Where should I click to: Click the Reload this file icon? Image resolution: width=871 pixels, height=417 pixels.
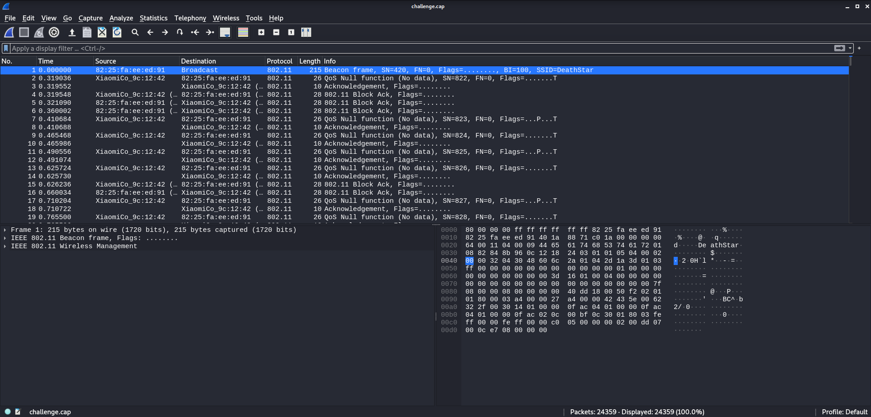click(117, 32)
